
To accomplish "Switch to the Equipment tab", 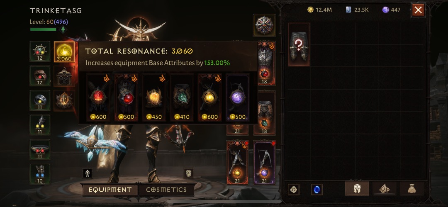I will [110, 190].
